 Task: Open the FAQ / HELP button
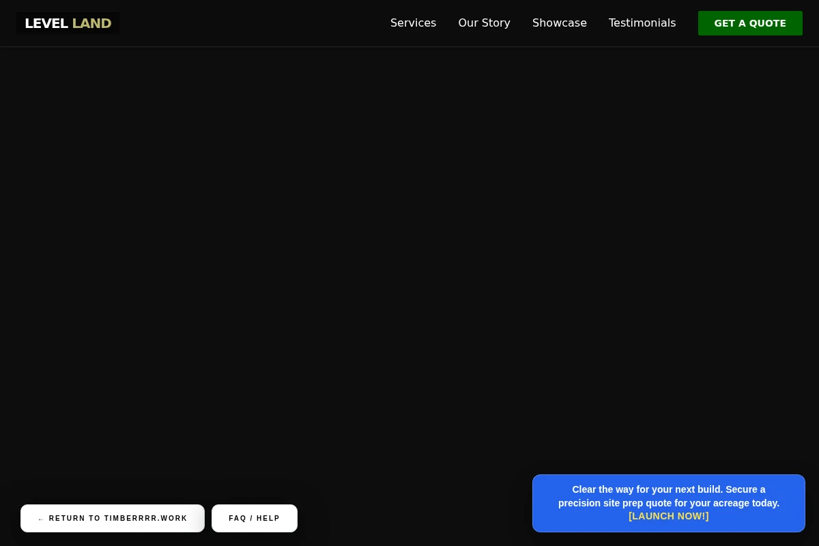pyautogui.click(x=255, y=519)
